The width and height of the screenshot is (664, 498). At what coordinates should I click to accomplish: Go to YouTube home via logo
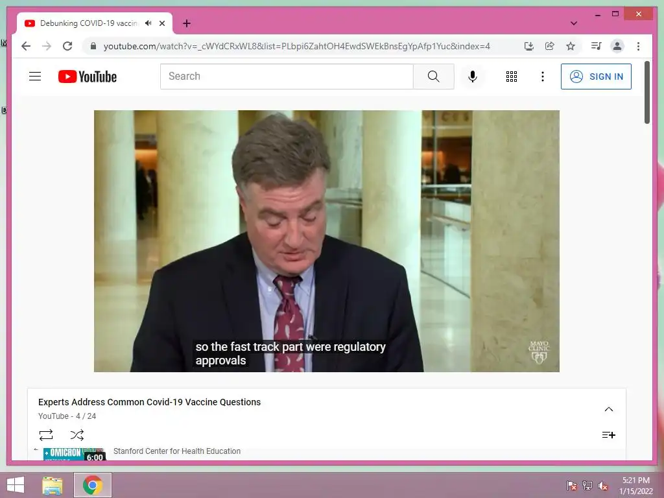(88, 77)
